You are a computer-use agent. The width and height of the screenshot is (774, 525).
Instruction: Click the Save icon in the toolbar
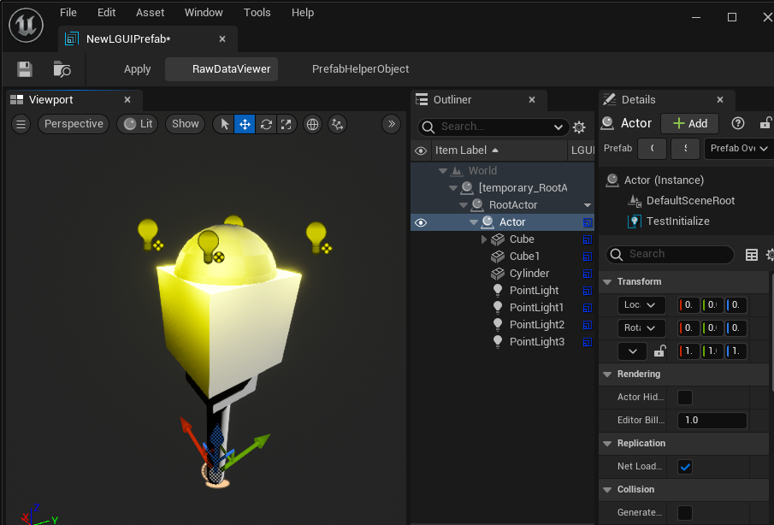click(25, 69)
